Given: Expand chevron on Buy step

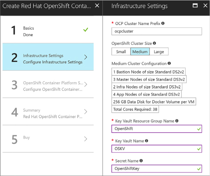Looking at the screenshot, I should (x=86, y=139).
